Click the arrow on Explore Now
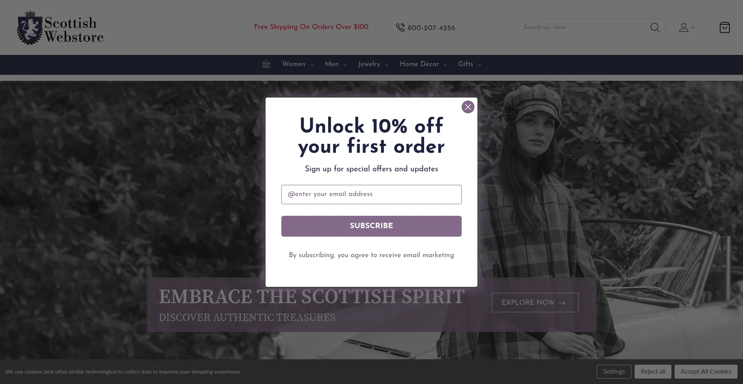743x384 pixels. click(562, 303)
